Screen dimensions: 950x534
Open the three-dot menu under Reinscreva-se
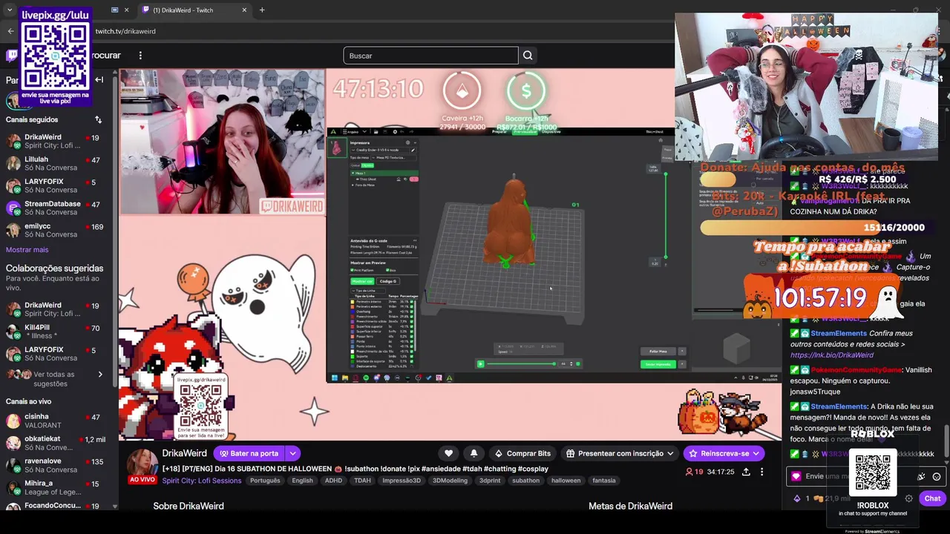coord(761,472)
